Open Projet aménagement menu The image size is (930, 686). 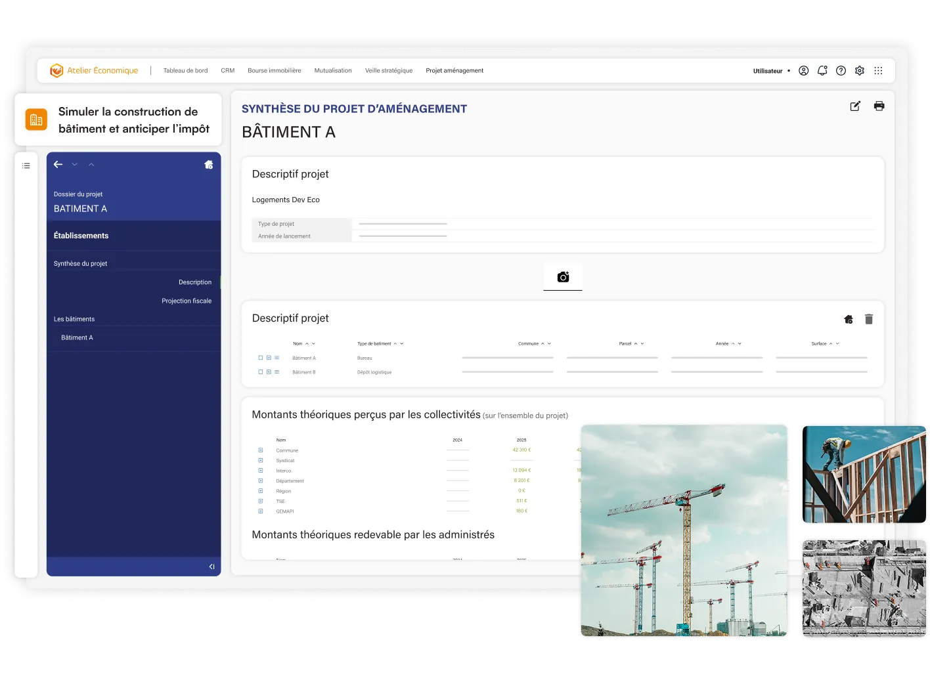[x=454, y=71]
